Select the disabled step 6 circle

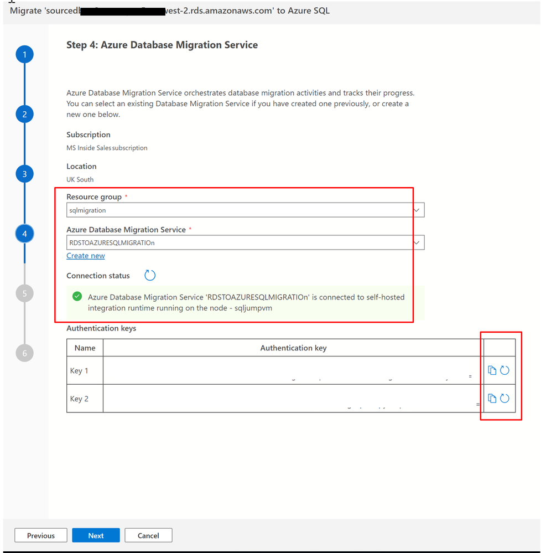click(x=24, y=353)
